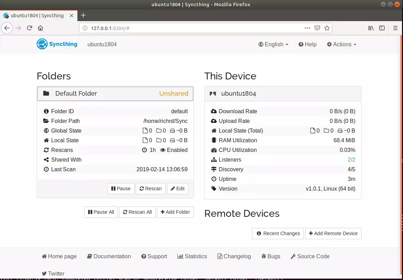Click the Folder ID info icon
403x280 pixels.
46,111
